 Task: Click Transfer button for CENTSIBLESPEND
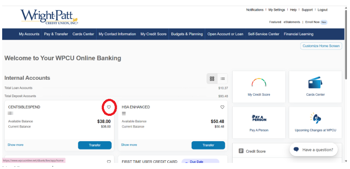95,145
